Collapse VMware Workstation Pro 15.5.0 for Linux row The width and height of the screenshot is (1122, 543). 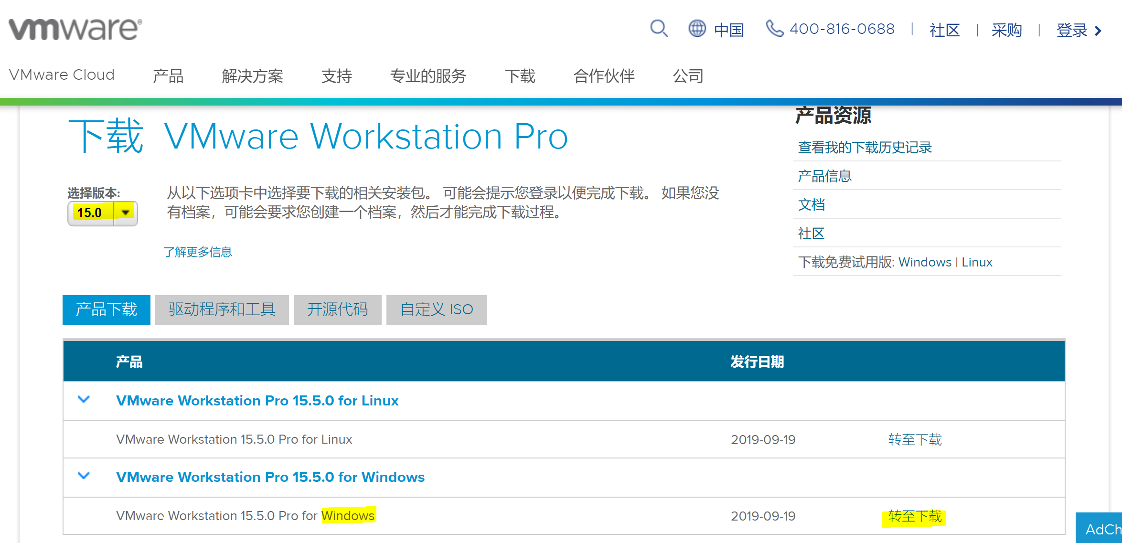tap(84, 400)
